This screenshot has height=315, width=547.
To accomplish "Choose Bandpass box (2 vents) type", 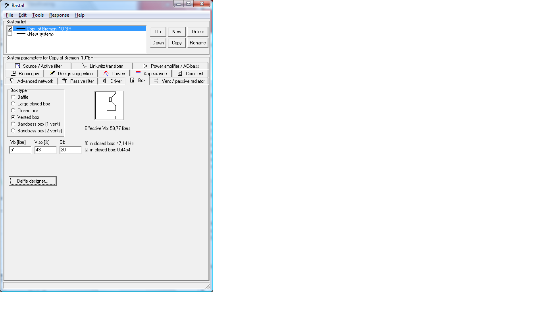I will coord(13,131).
